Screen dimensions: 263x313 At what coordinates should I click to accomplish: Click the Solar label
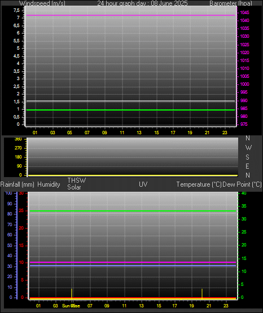point(74,187)
